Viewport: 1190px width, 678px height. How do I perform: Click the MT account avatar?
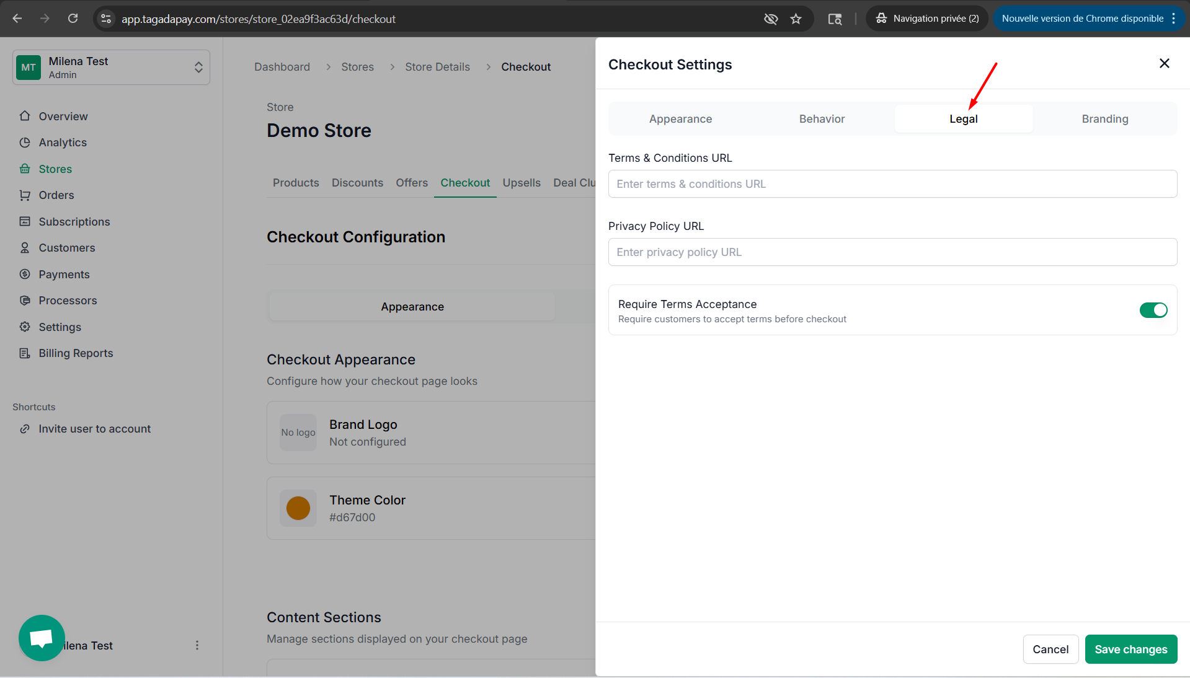[x=29, y=68]
